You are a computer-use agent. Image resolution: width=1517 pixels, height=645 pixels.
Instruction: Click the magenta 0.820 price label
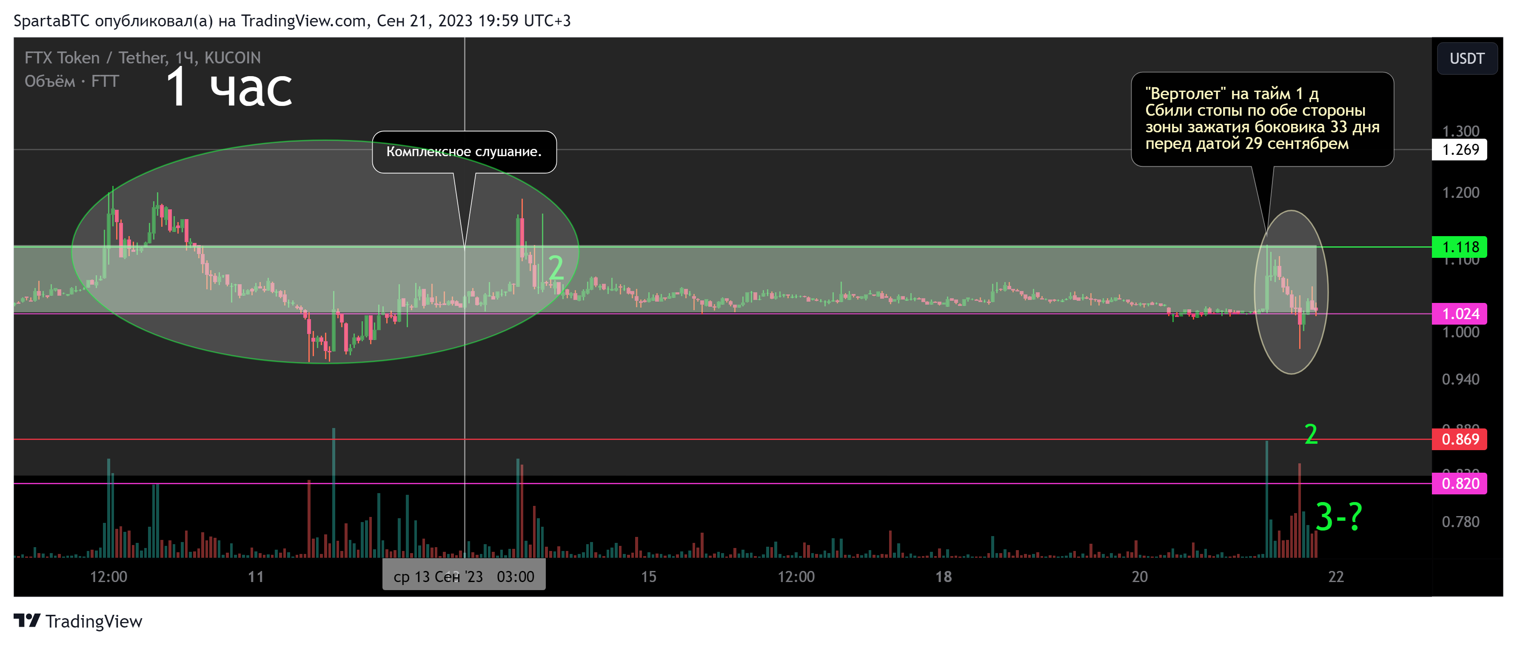coord(1459,484)
